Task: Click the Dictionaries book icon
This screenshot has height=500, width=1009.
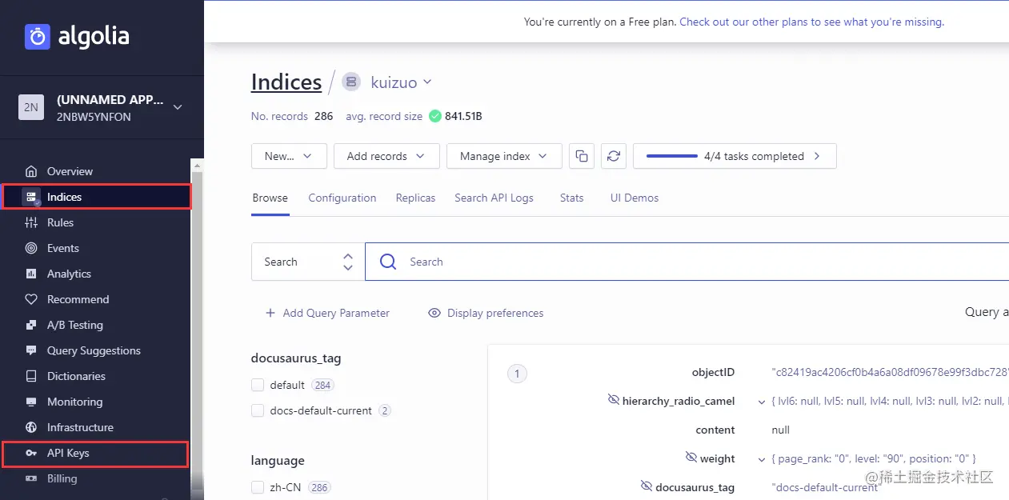Action: coord(31,376)
